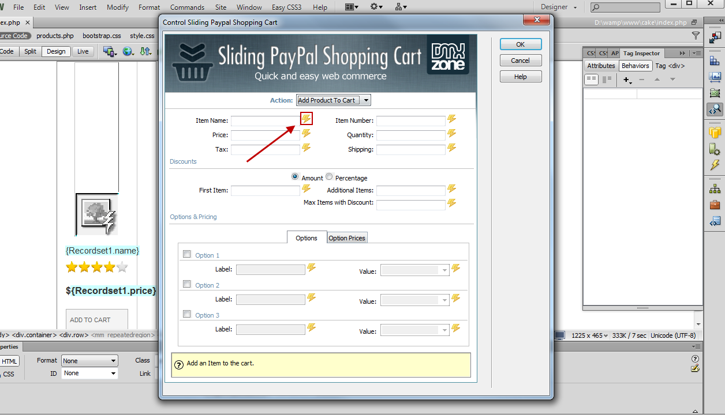Open the Easy CSS3 menu
Screen dimensions: 725x415
coord(287,7)
